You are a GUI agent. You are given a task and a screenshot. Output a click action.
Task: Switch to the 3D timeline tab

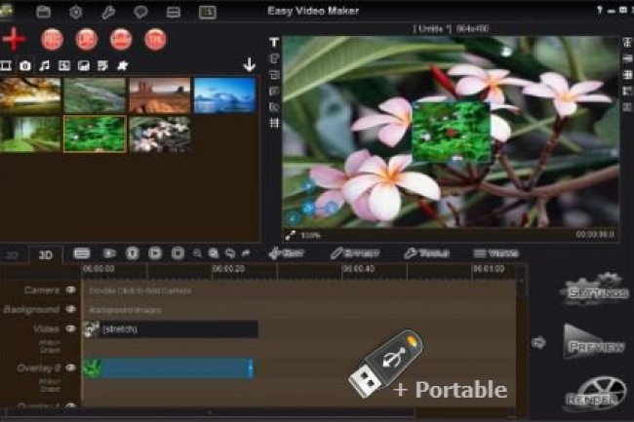tap(45, 254)
